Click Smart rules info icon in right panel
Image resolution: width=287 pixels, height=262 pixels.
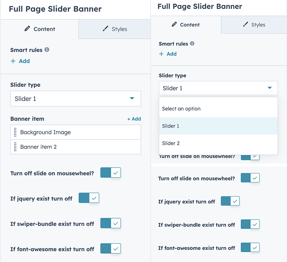click(x=192, y=44)
